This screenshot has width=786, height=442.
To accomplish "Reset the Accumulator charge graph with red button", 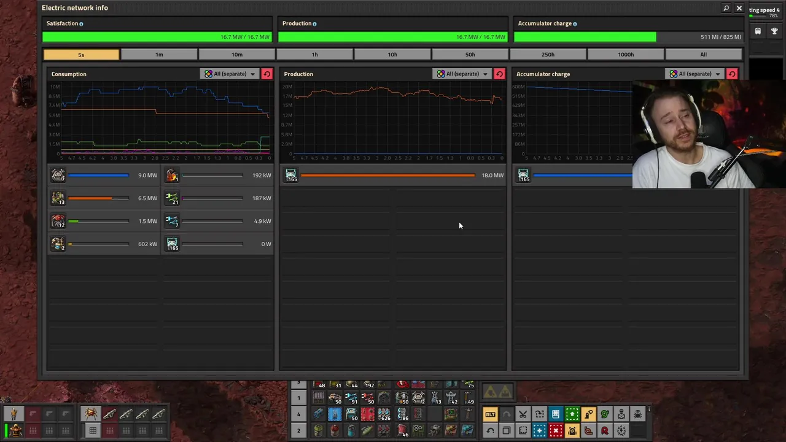I will click(732, 74).
